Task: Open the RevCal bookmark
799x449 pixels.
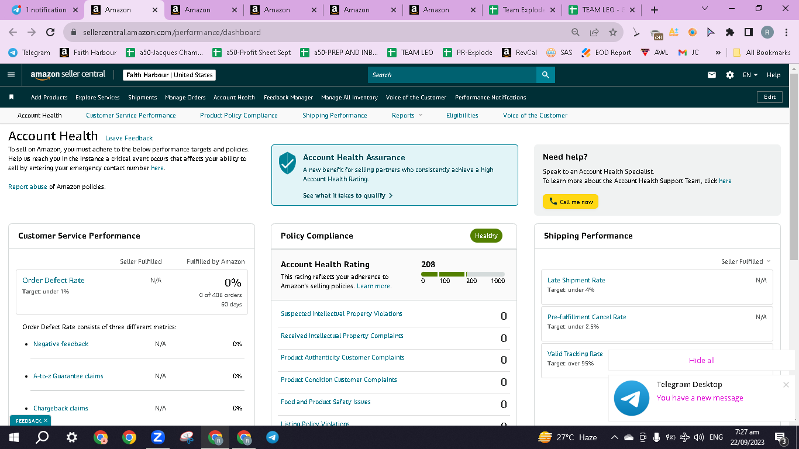Action: point(519,52)
